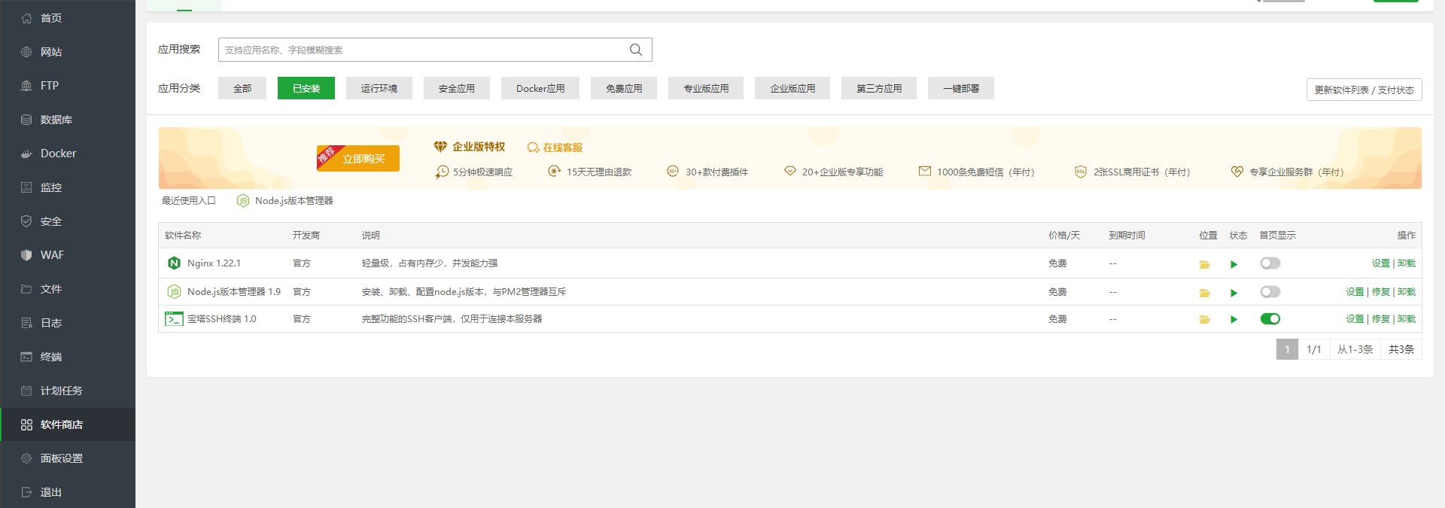Open Node.js版本管理器 设置 link

click(1355, 292)
